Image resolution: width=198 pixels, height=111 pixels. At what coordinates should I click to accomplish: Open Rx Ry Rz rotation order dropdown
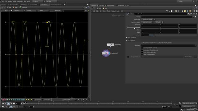(x=159, y=22)
